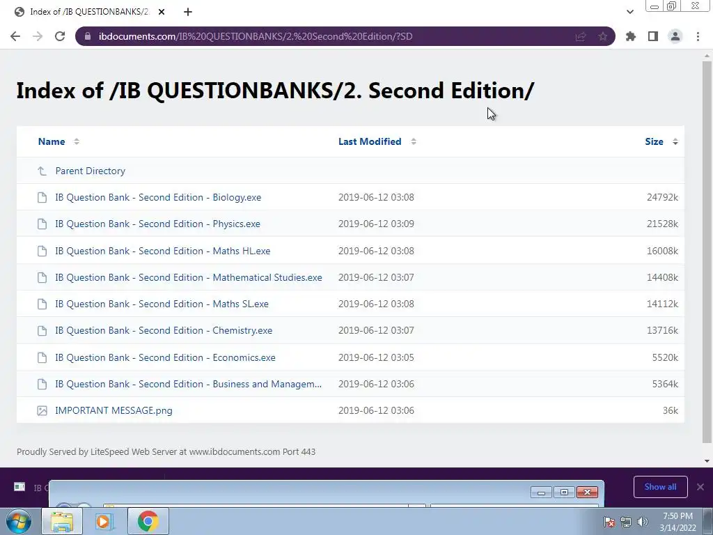Screen dimensions: 713x535
Task: Click the browser forward arrow
Action: [38, 36]
